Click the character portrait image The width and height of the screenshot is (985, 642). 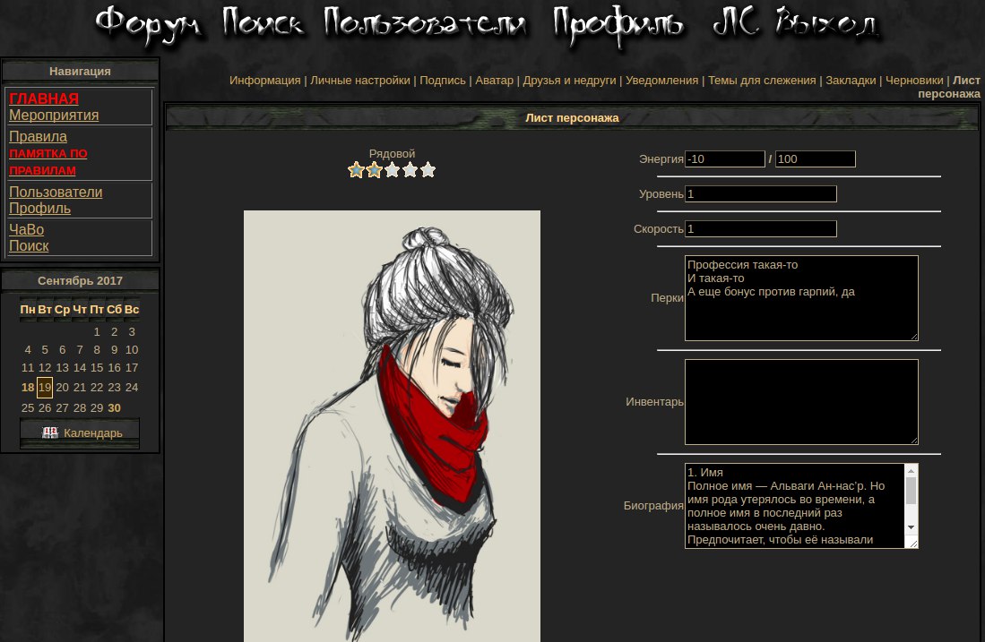392,426
